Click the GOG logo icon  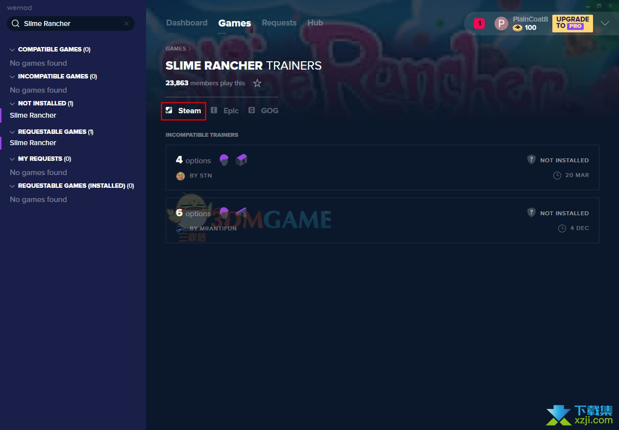click(x=251, y=110)
